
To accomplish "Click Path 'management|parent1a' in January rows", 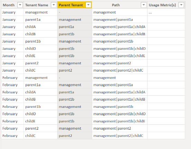I will pos(113,20).
